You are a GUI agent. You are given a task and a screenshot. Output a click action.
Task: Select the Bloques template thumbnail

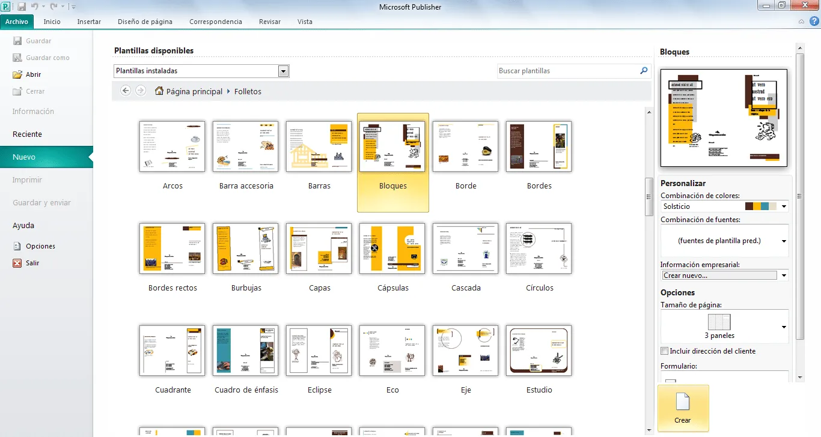pyautogui.click(x=392, y=146)
